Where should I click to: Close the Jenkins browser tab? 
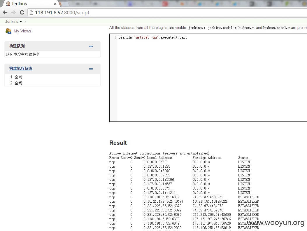pos(55,4)
